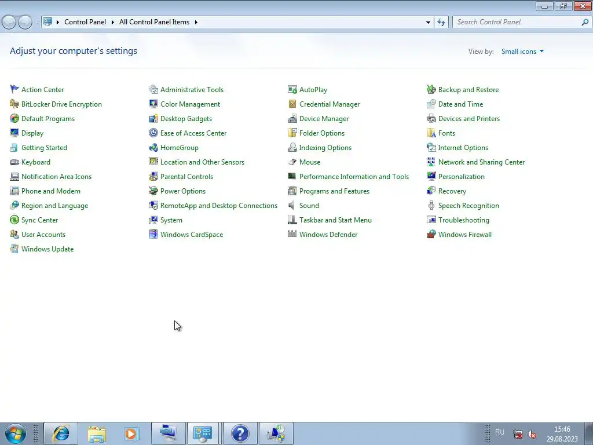The width and height of the screenshot is (593, 445).
Task: Open the BitLocker Drive Encryption icon
Action: (x=14, y=104)
